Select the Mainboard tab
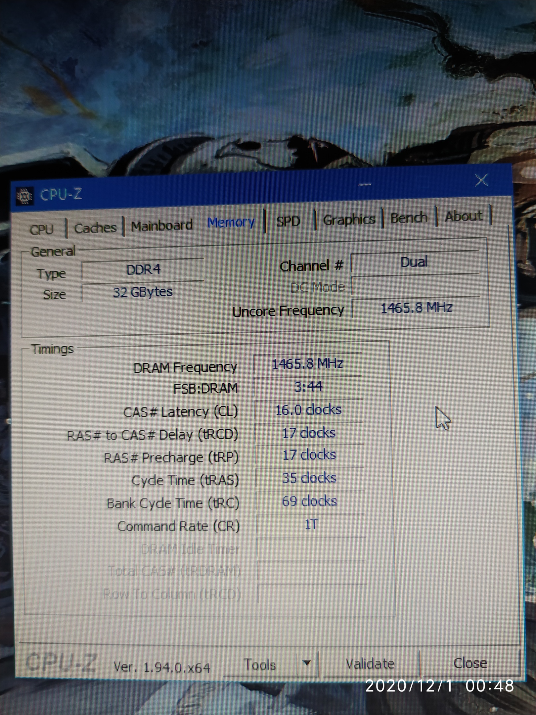This screenshot has width=536, height=715. coord(162,226)
